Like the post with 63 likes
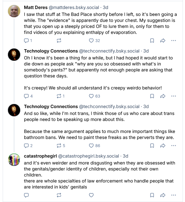185x202 pixels. [x=91, y=96]
